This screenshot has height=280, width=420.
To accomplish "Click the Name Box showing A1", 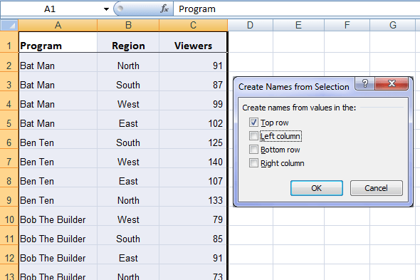I will (x=51, y=9).
